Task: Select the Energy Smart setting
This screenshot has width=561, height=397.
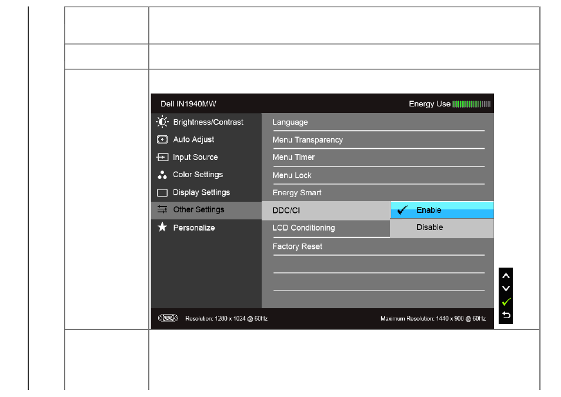Action: coord(379,193)
